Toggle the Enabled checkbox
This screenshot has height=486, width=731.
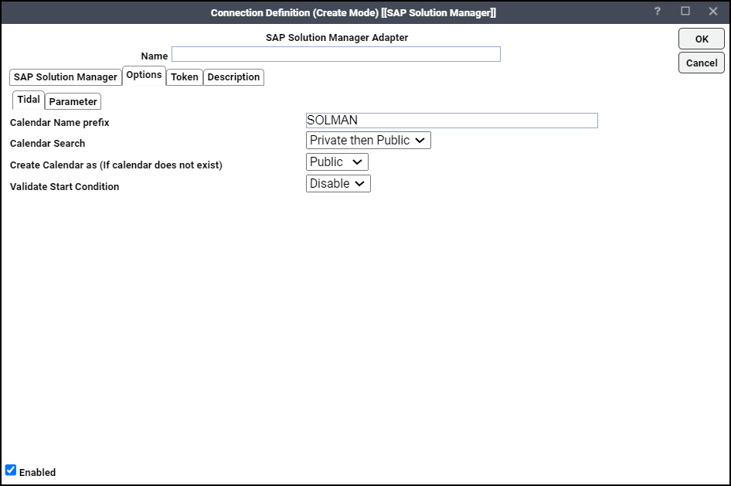coord(11,470)
